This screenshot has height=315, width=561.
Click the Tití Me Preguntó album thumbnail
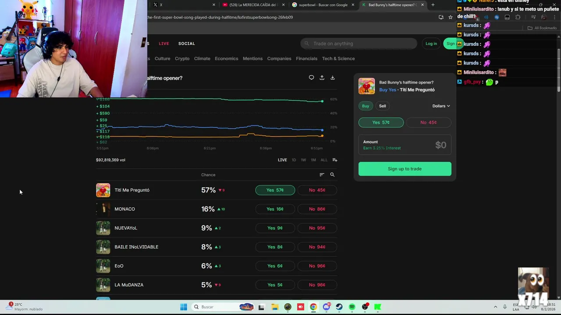pos(103,190)
